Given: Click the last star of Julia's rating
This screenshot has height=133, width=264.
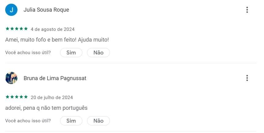Looking at the screenshot, I should coord(26,29).
